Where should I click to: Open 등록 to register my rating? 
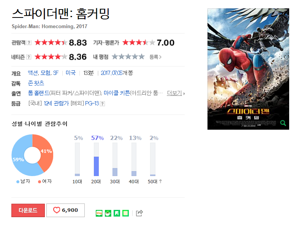click(155, 57)
